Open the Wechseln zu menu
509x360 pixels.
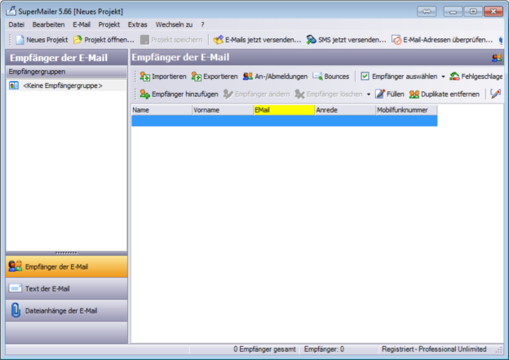tap(174, 24)
